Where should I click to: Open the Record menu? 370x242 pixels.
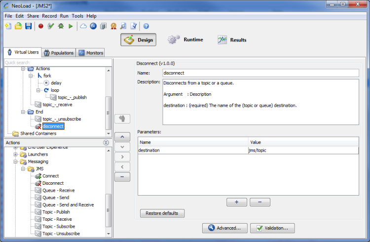(x=49, y=16)
